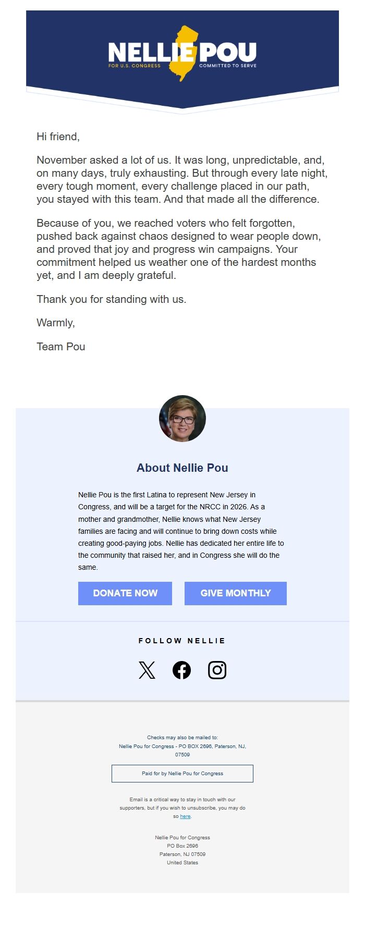The width and height of the screenshot is (365, 930).
Task: Click the 'About Nellie Pou' heading
Action: coord(181,468)
